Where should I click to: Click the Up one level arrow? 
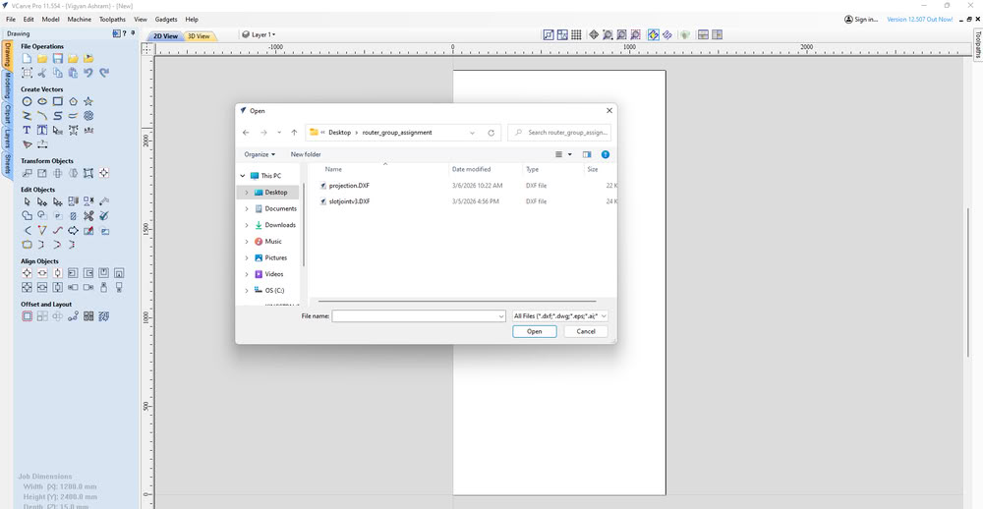294,133
